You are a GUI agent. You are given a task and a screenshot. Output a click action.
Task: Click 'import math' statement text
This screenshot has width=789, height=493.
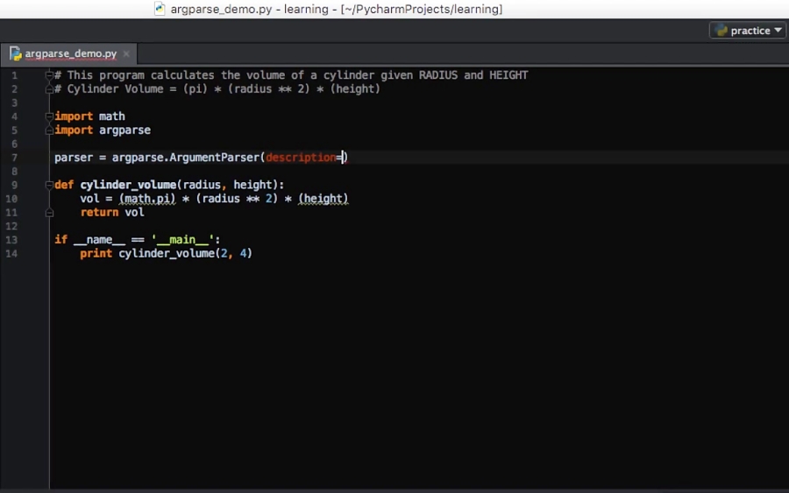point(89,116)
